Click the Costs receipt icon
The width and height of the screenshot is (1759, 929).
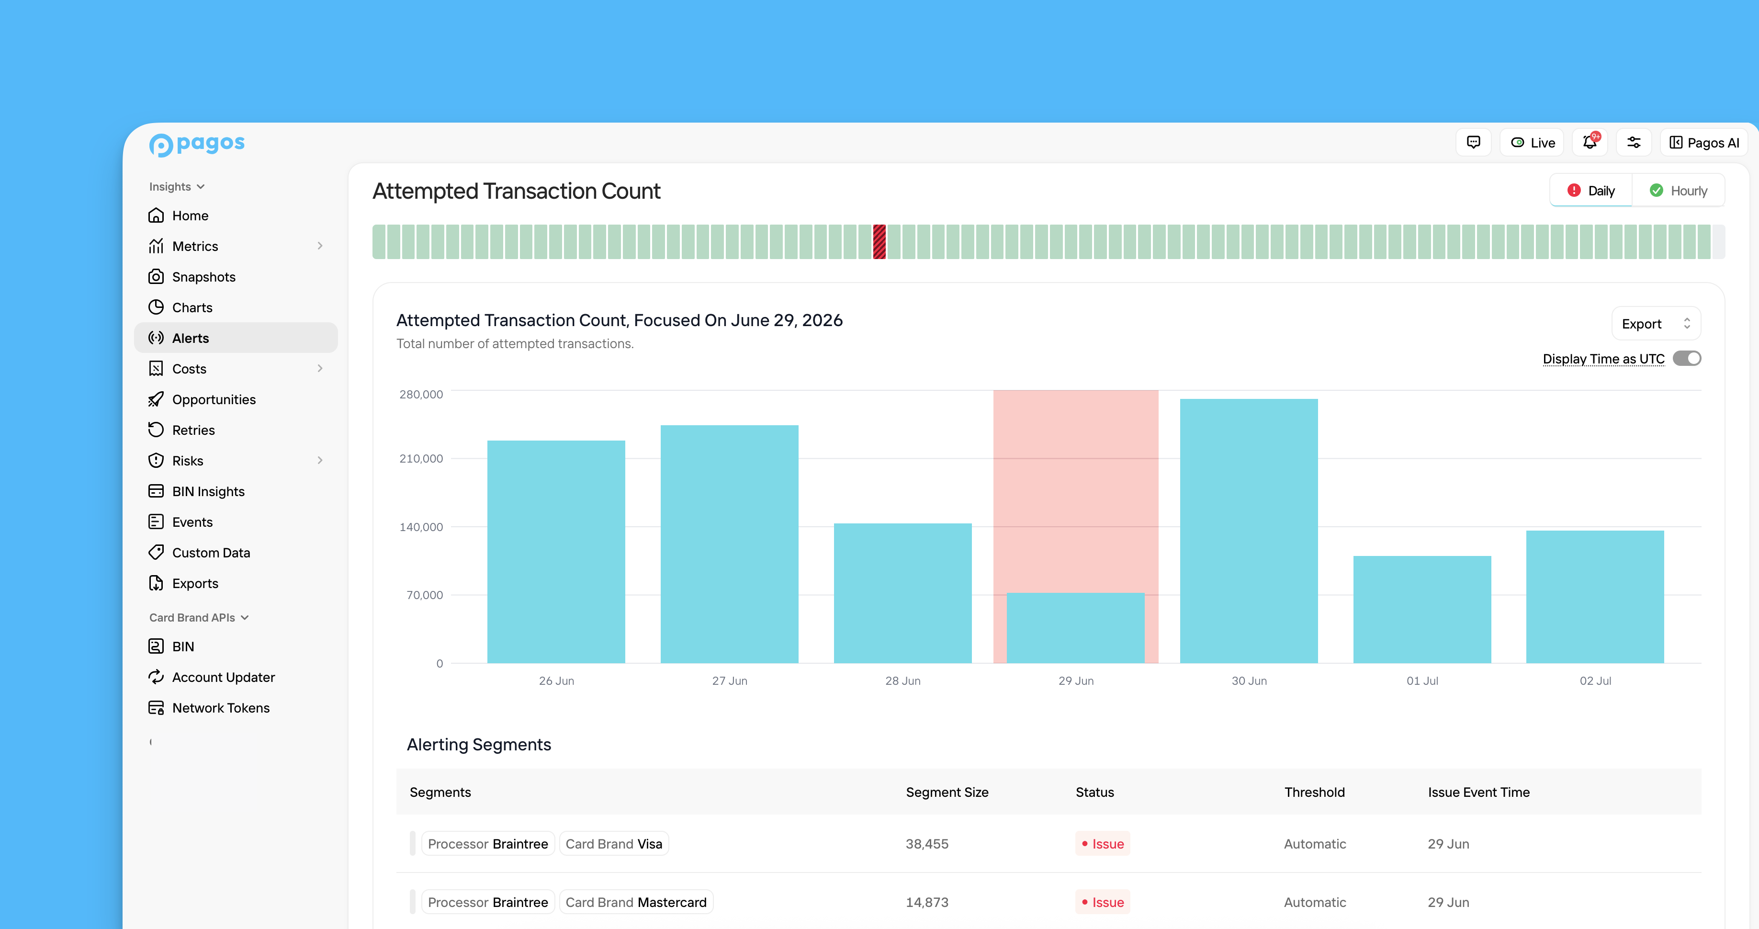click(156, 369)
